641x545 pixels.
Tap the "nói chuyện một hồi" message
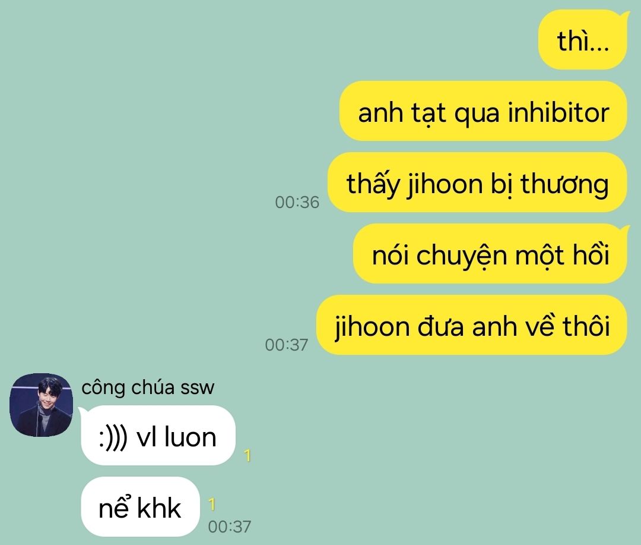(x=490, y=253)
